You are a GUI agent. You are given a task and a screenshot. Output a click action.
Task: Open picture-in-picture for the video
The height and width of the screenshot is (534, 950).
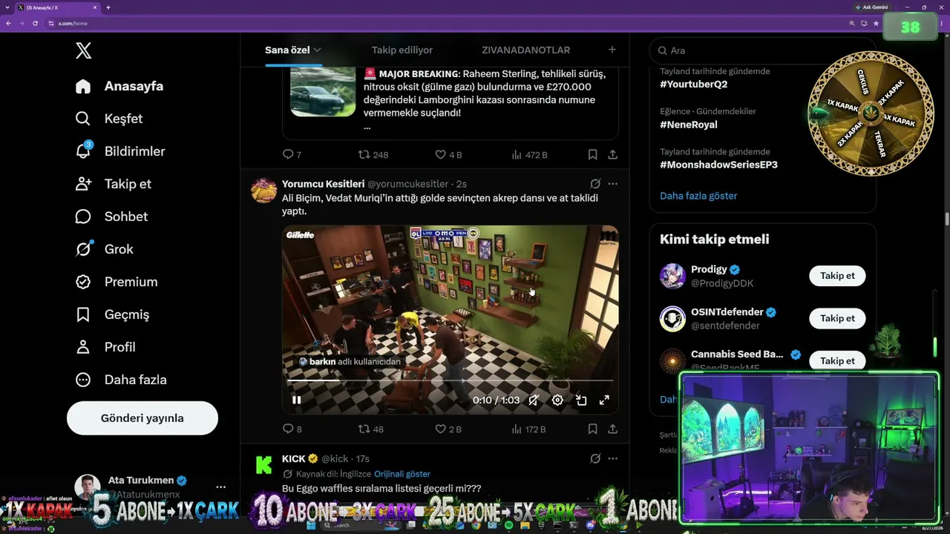click(x=581, y=400)
